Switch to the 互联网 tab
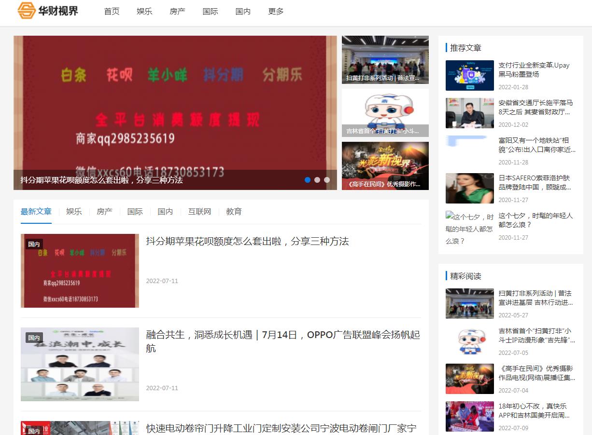Image resolution: width=592 pixels, height=435 pixels. [x=199, y=211]
